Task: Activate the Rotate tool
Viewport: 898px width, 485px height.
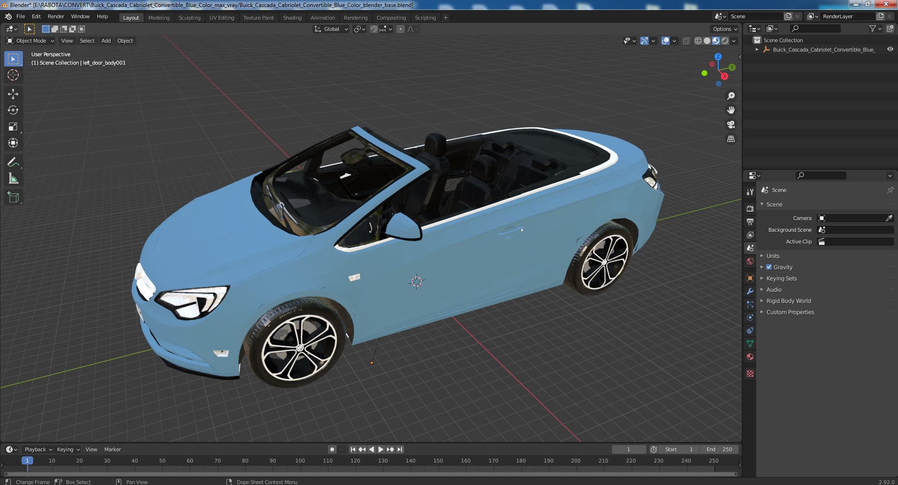Action: 13,110
